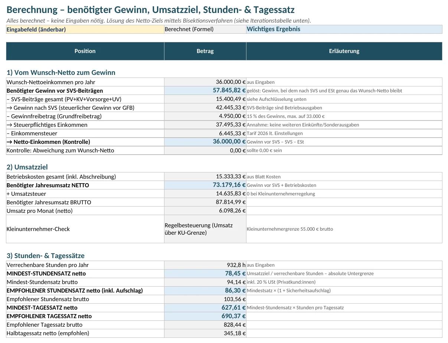This screenshot has width=448, height=343.
Task: Click the note 'Tarif 2026 lt. Einstellungen'
Action: tap(275, 133)
